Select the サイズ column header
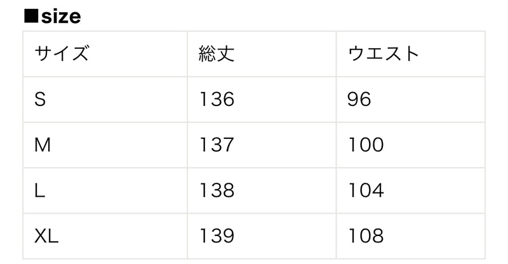 pos(62,53)
